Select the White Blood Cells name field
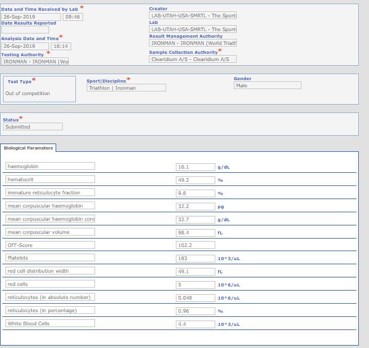The height and width of the screenshot is (348, 369). (50, 323)
